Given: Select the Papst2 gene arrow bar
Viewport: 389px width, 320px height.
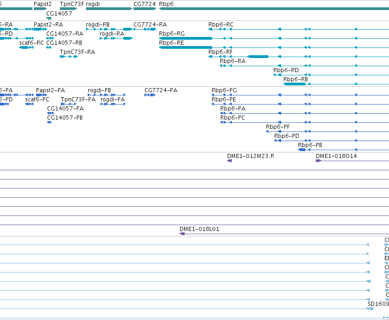Looking at the screenshot, I should tap(40, 9).
